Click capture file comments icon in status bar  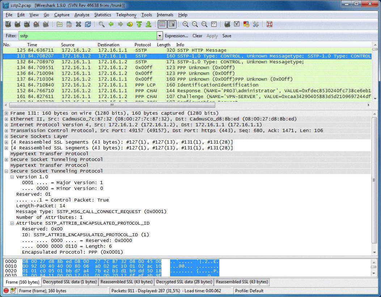(13, 290)
